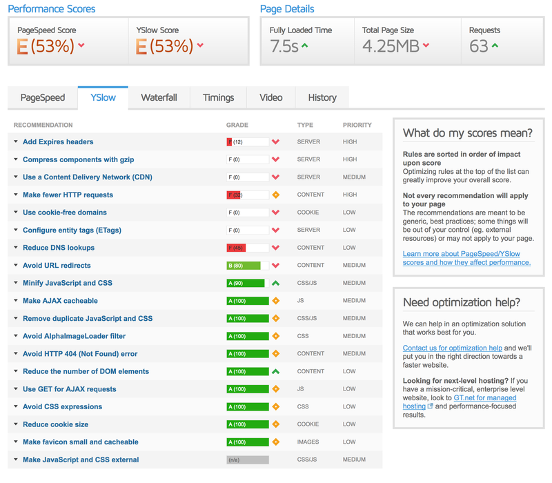Click the green up-arrow in Minify JavaScript and CSS row
The width and height of the screenshot is (552, 483).
click(x=275, y=283)
